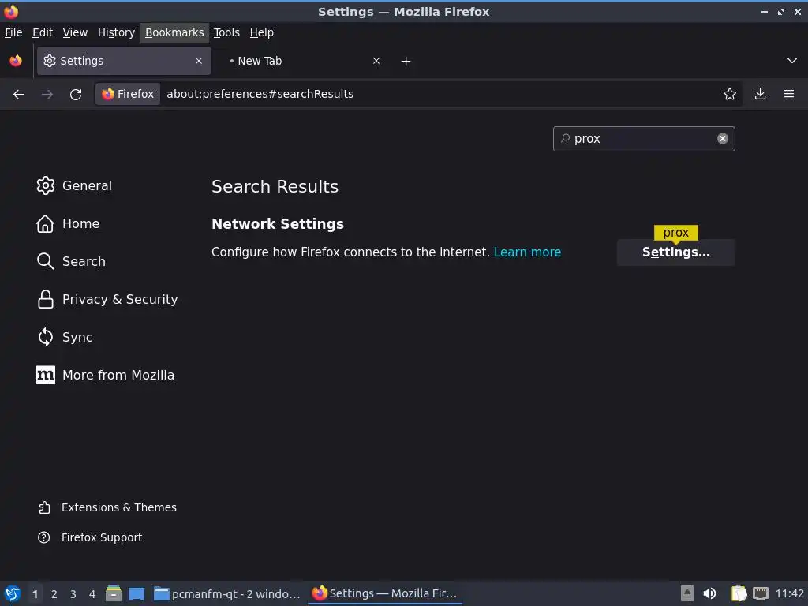Open the clipboard tray icon
Viewport: 808px width, 606px height.
[739, 593]
